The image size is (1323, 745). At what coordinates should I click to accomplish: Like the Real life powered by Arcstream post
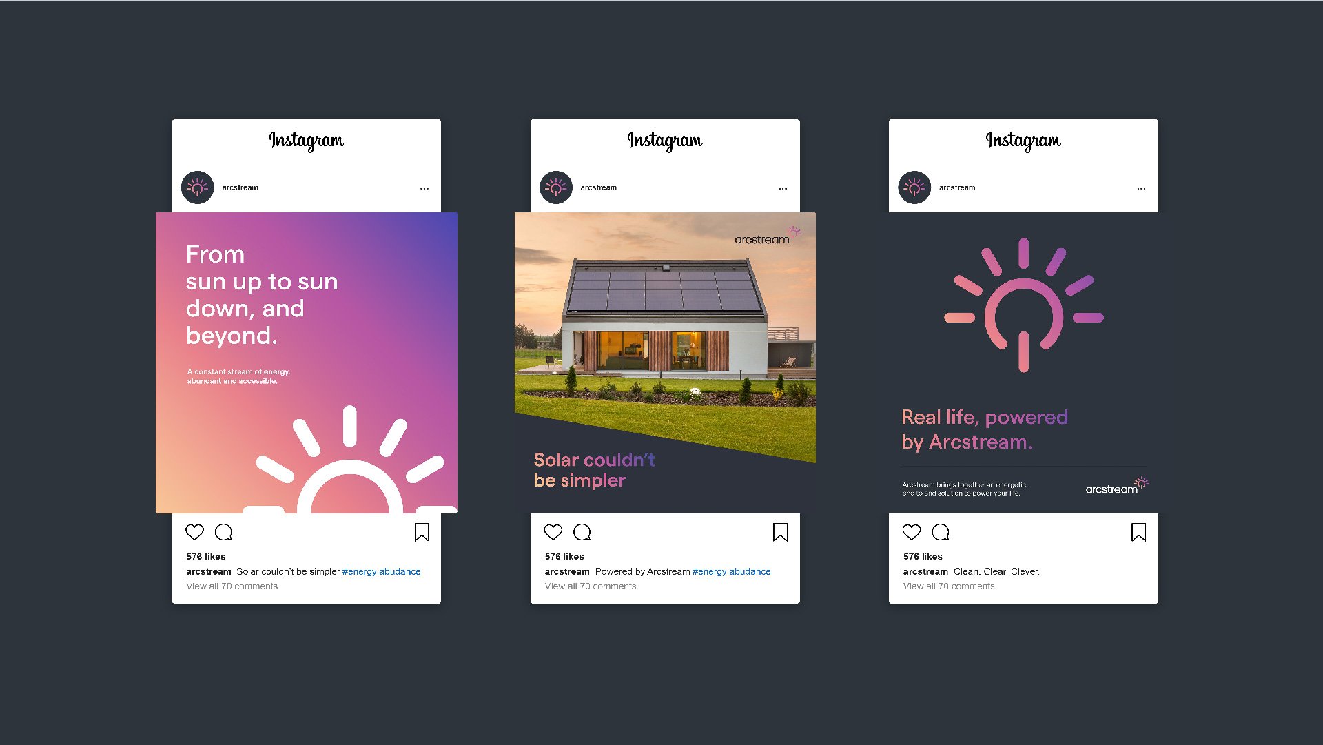pos(912,532)
